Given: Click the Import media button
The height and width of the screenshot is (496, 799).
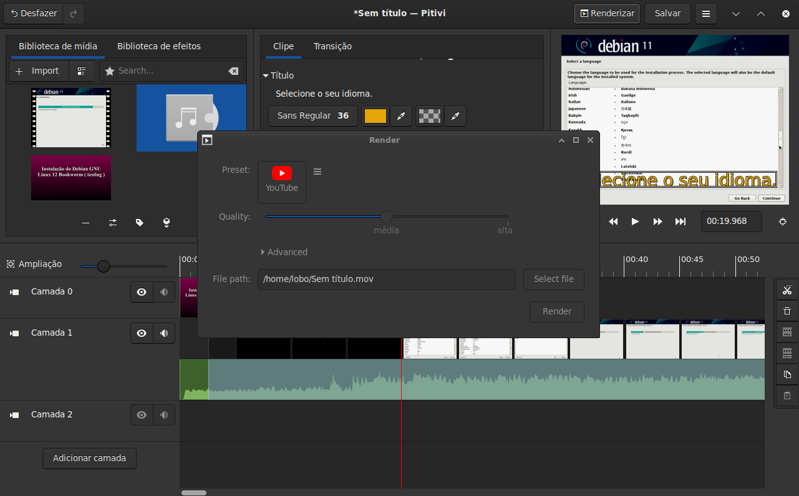Looking at the screenshot, I should [x=39, y=71].
